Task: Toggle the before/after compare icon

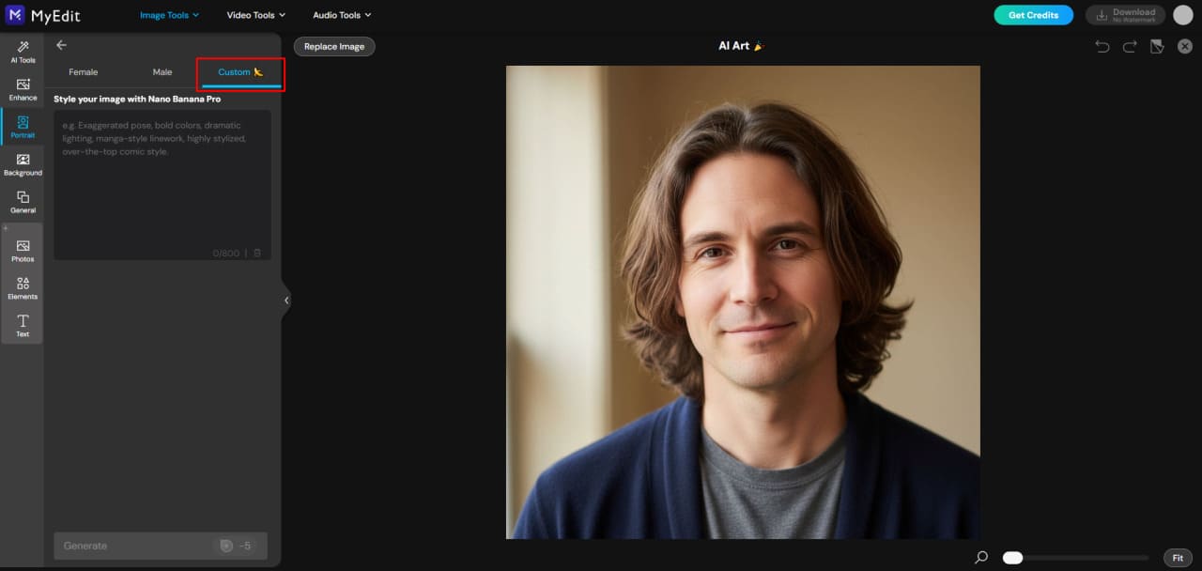Action: coord(1158,46)
